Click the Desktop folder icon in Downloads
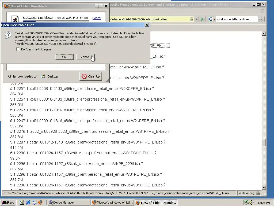Image resolution: width=274 pixels, height=206 pixels. click(x=43, y=76)
